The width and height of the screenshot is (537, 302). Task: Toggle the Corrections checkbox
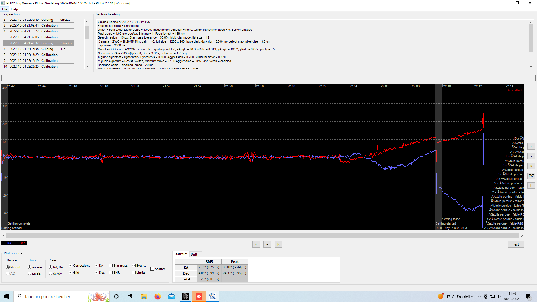pos(71,266)
